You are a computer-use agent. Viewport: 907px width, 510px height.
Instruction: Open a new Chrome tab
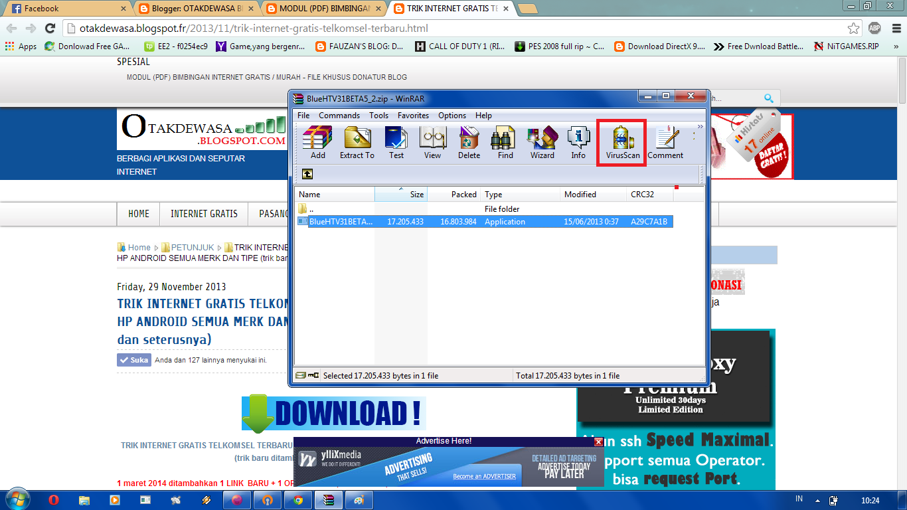(527, 9)
